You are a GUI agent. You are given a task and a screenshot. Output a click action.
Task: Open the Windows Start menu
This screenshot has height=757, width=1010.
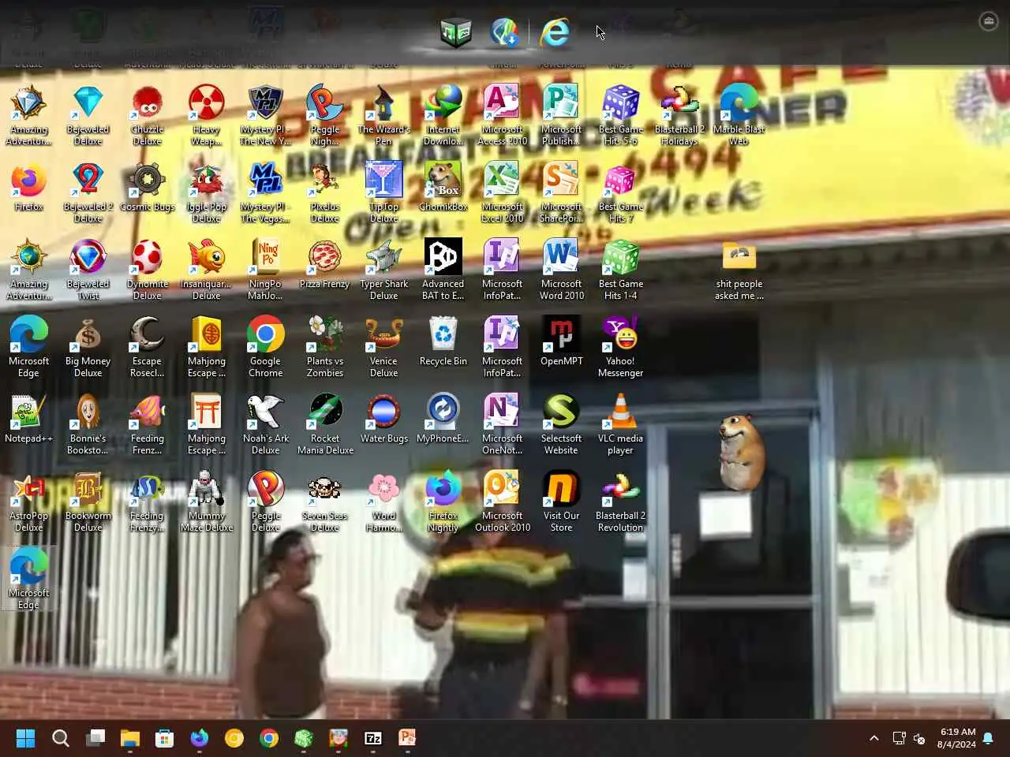(x=26, y=738)
